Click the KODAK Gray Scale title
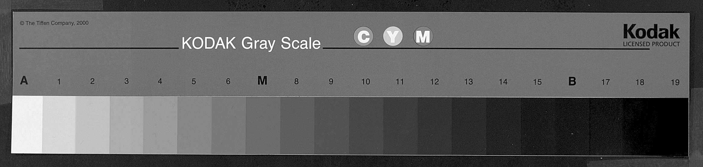Image resolution: width=703 pixels, height=167 pixels. [251, 43]
